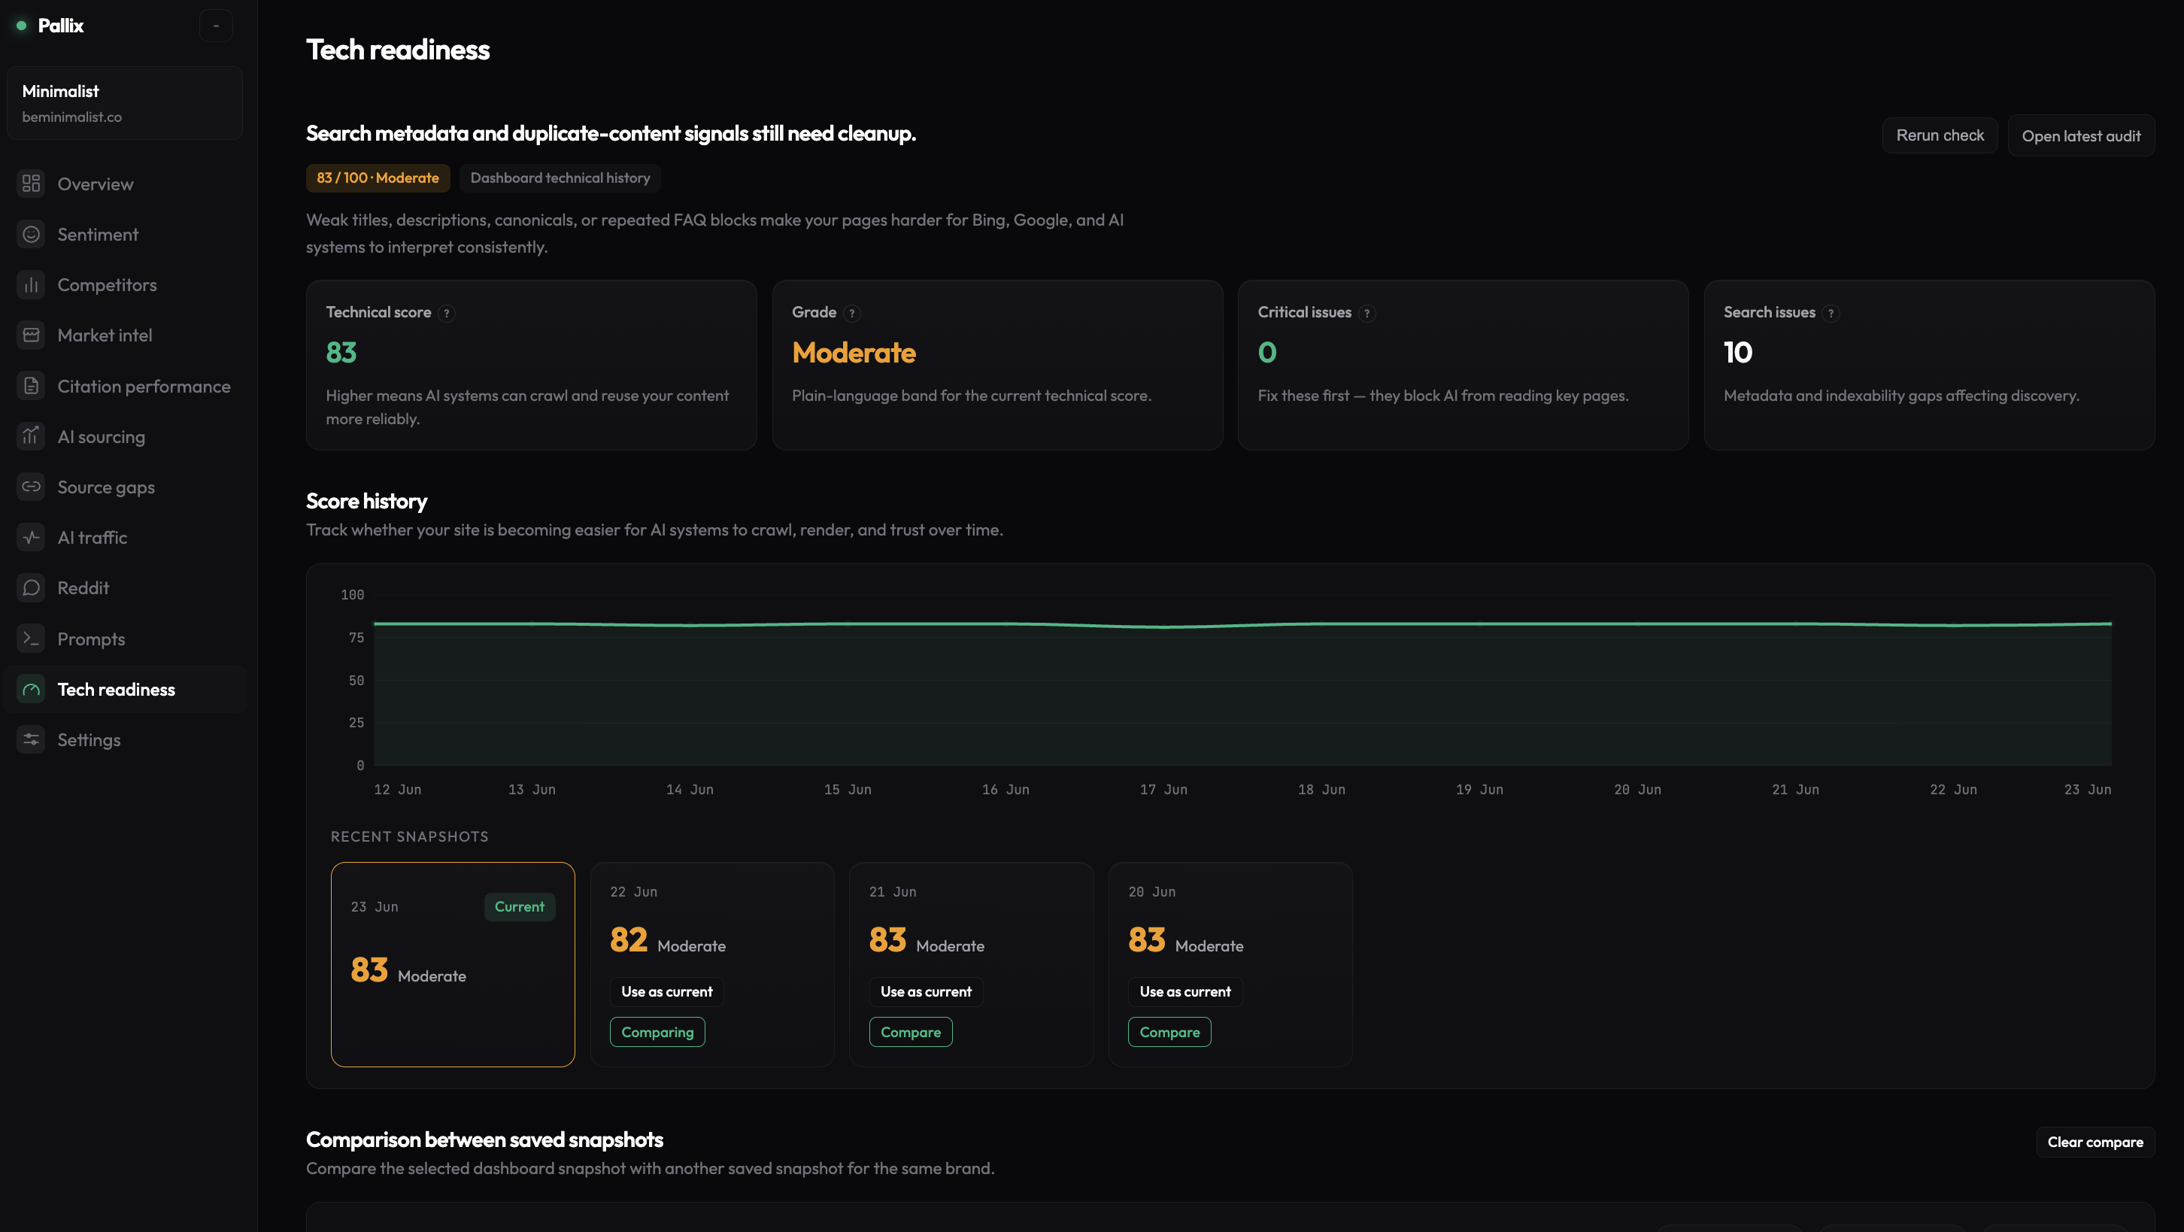This screenshot has height=1232, width=2184.
Task: Open the AI traffic section
Action: pos(125,537)
